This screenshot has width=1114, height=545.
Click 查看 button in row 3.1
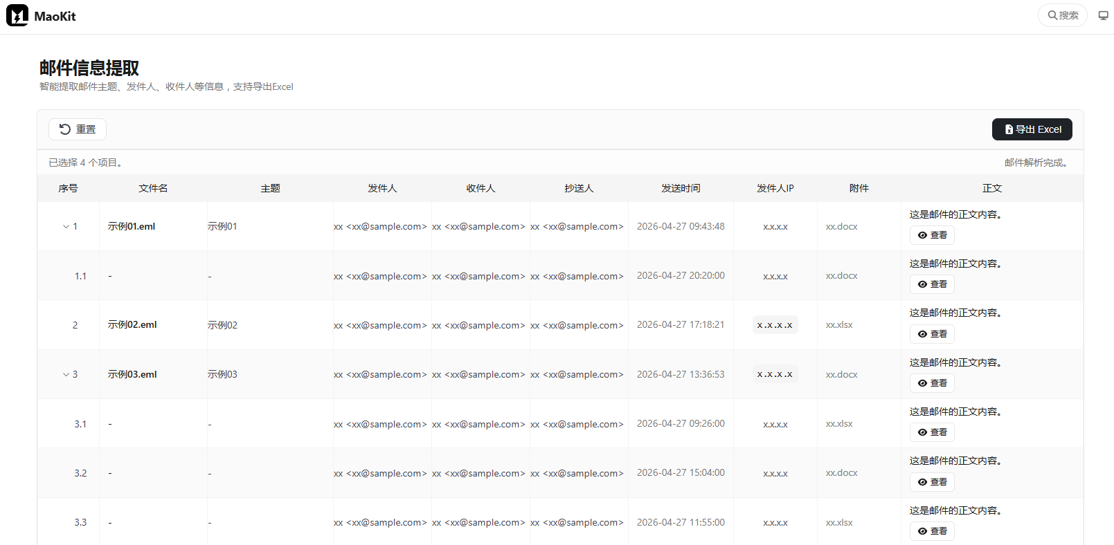932,432
